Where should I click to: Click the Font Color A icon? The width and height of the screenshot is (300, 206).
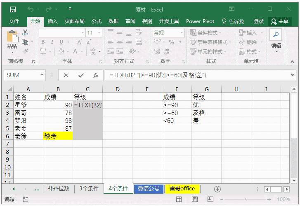[x=75, y=51]
